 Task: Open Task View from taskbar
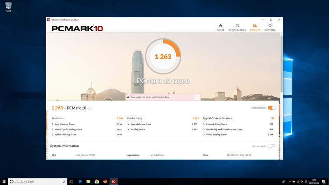coord(71,181)
